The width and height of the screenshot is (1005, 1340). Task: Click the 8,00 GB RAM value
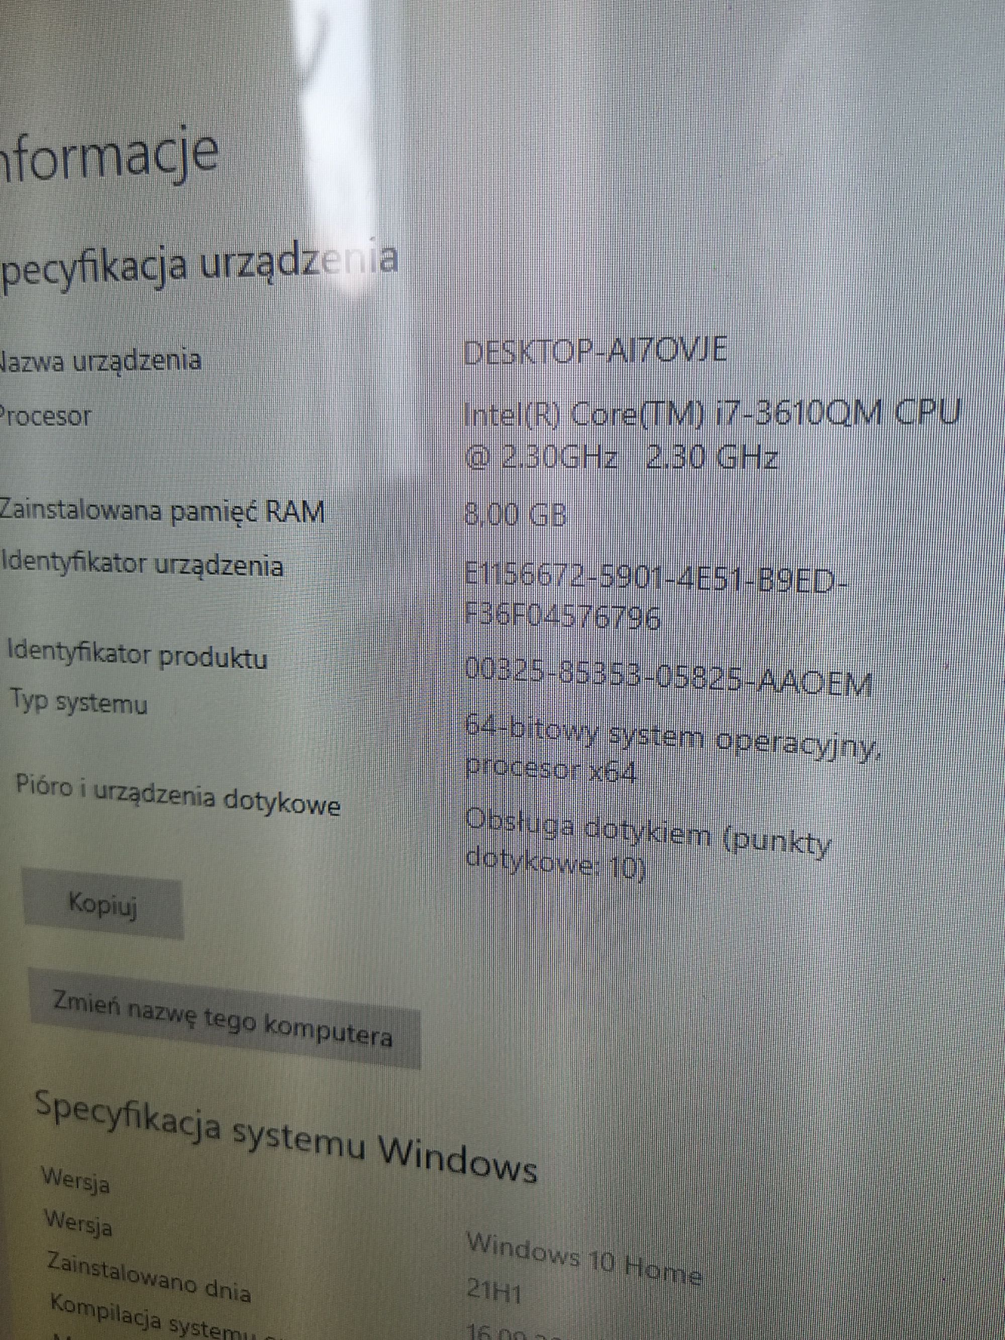coord(515,514)
